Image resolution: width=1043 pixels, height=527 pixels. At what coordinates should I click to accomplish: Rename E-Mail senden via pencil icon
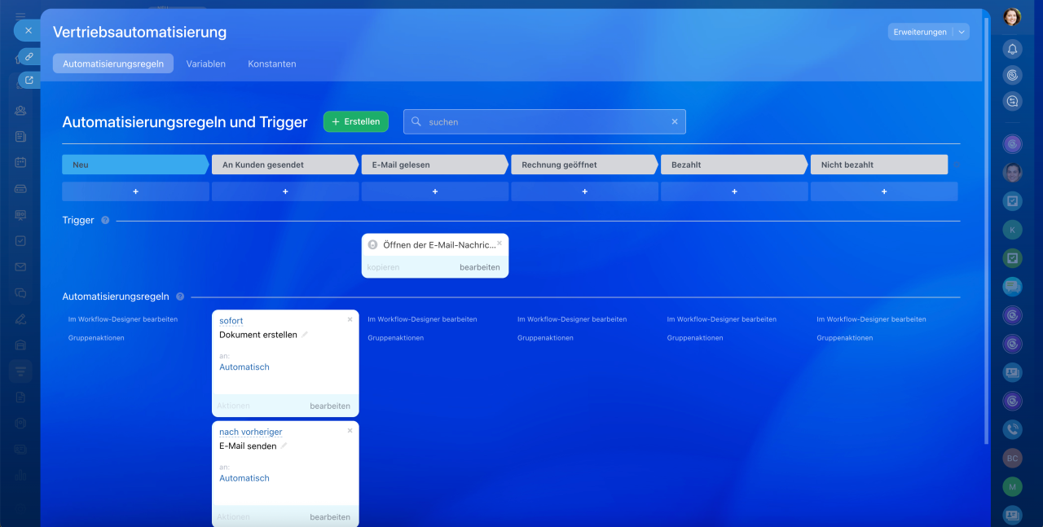pyautogui.click(x=284, y=446)
